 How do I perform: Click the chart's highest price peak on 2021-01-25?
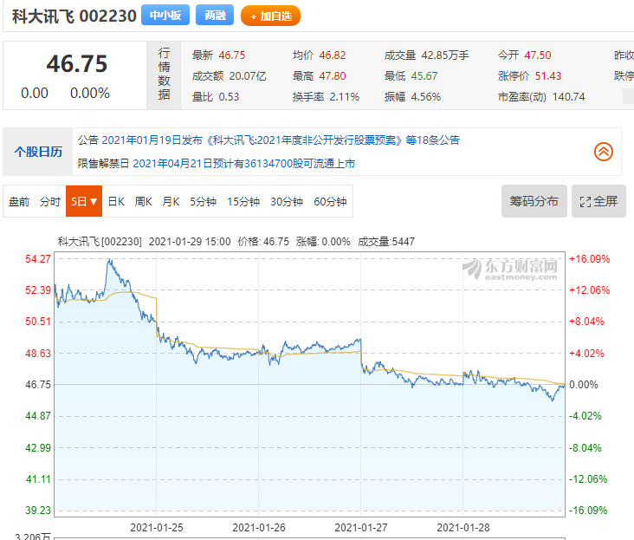tap(109, 260)
